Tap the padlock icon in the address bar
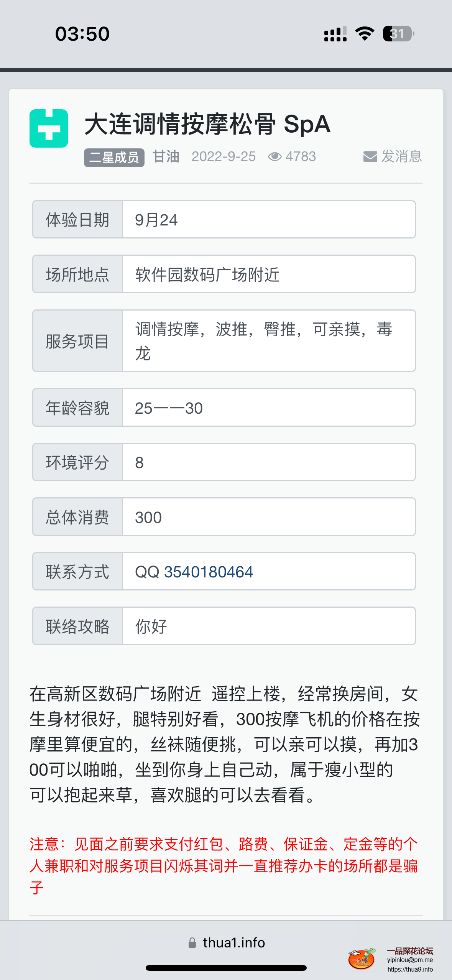The image size is (452, 980). (x=192, y=943)
